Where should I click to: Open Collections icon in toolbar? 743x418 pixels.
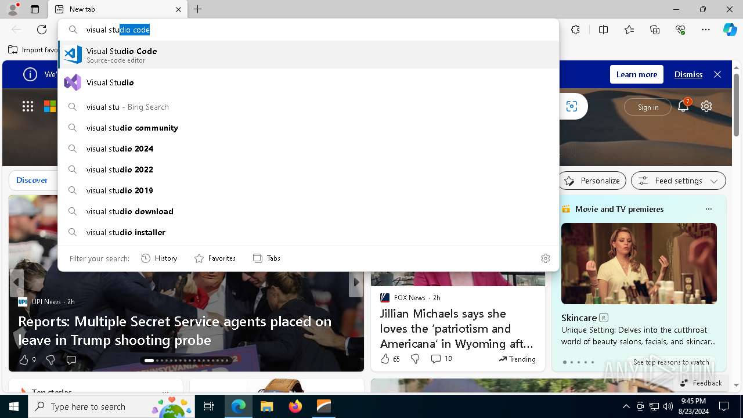(x=655, y=30)
